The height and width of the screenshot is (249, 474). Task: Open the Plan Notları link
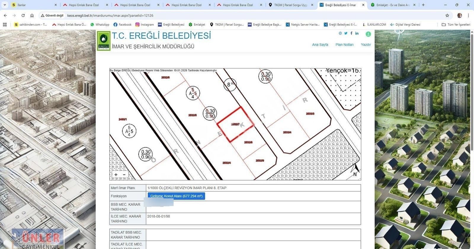point(344,45)
